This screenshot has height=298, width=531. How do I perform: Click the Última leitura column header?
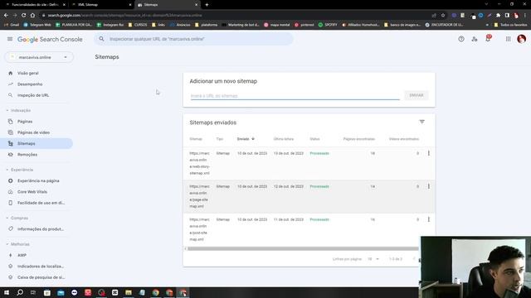284,139
